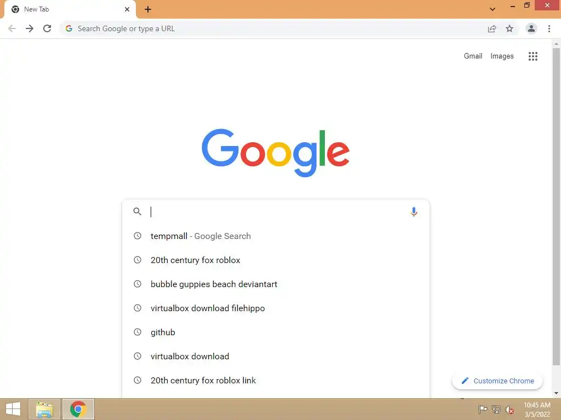561x420 pixels.
Task: Choose 20th century fox roblox suggestion
Action: point(276,260)
